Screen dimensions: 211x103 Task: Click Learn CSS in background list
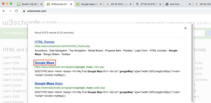11,63
